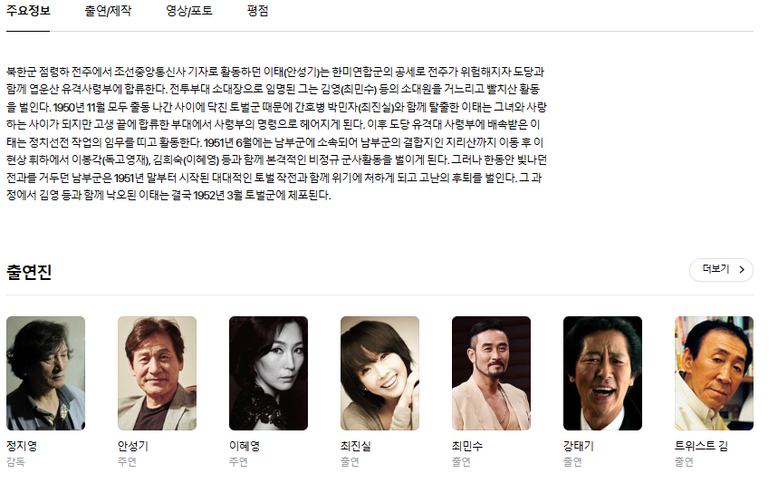Open director 정지영's photo thumbnail

(x=45, y=373)
